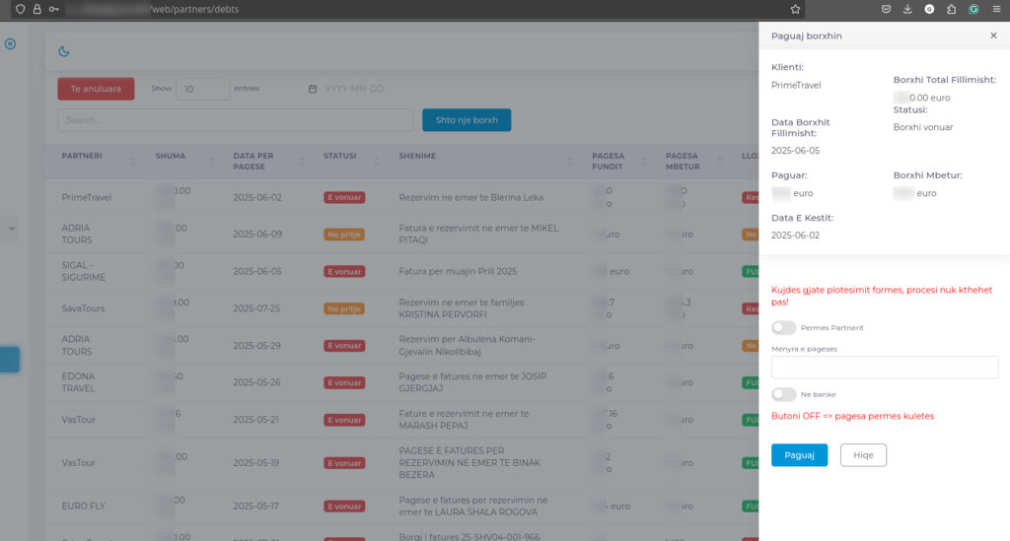
Task: Click the note mentioning Blerina Leka
Action: coord(470,197)
